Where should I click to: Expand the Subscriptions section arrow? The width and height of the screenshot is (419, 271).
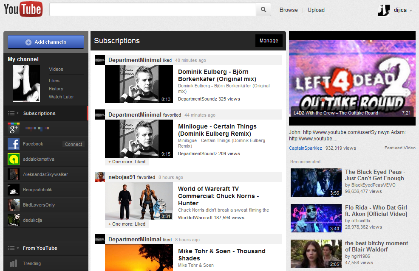point(18,113)
